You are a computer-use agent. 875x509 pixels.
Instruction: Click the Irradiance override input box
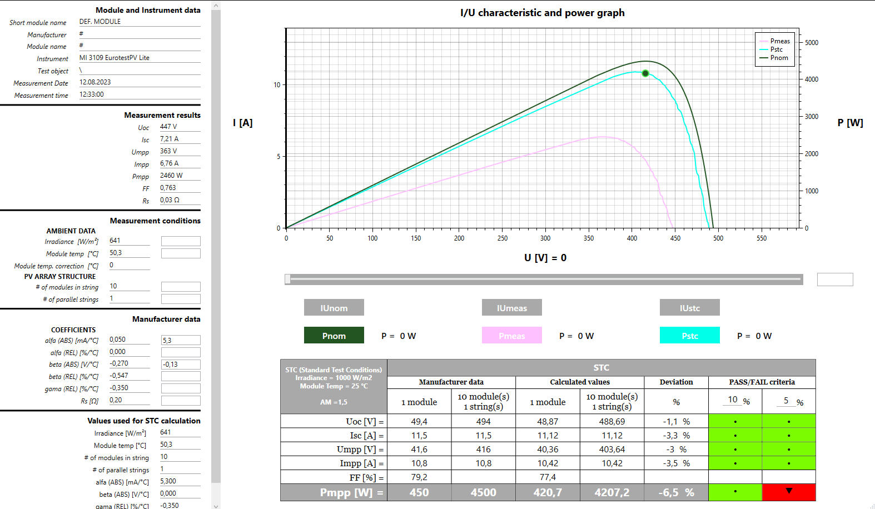[181, 241]
